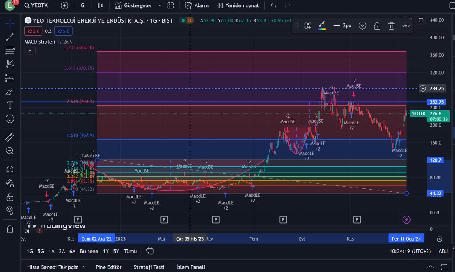Screen dimensions: 455x272
Task: Open the İşlem Paneli tab
Action: [191, 267]
